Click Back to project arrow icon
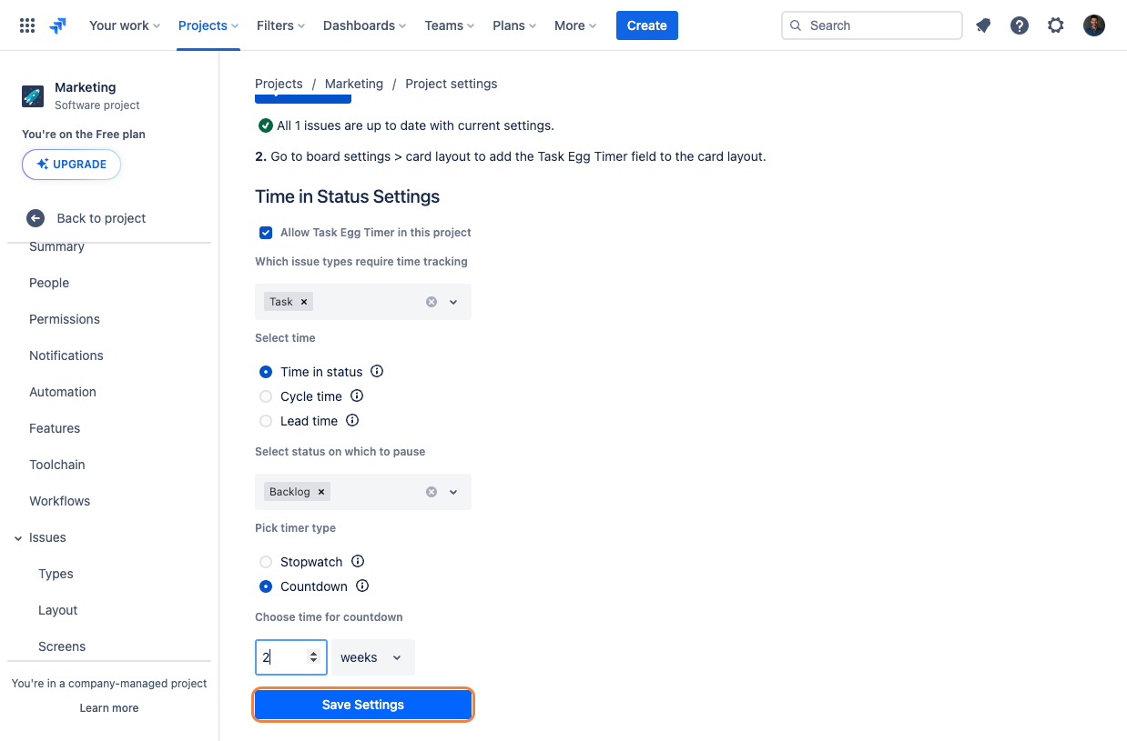Image resolution: width=1127 pixels, height=741 pixels. coord(36,218)
